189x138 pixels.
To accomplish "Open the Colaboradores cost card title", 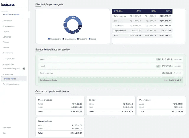I will point(45,100).
